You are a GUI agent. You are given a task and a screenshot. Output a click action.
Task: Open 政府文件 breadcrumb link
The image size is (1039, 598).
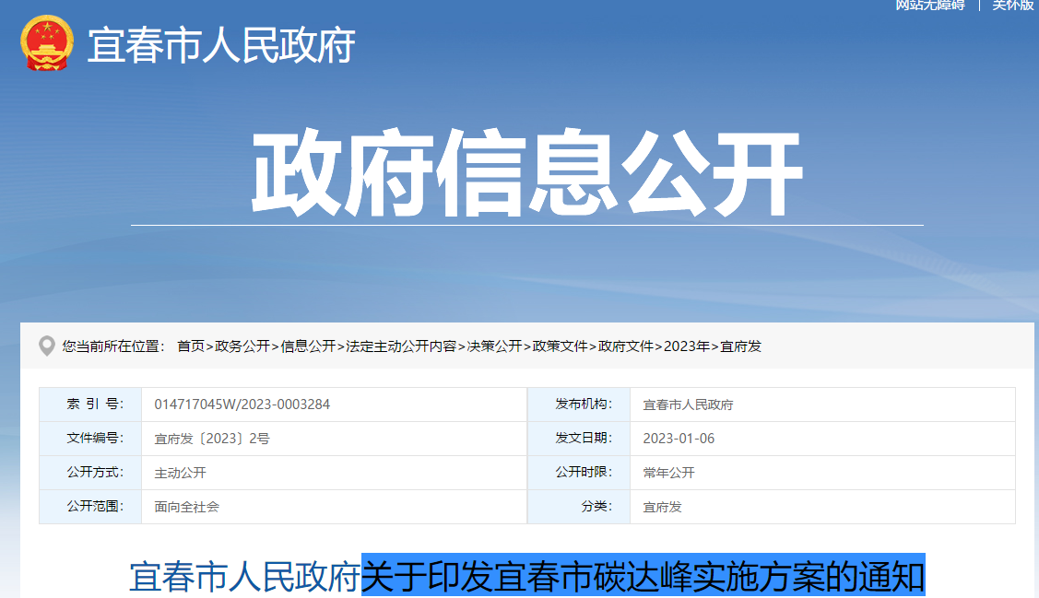[x=627, y=346]
